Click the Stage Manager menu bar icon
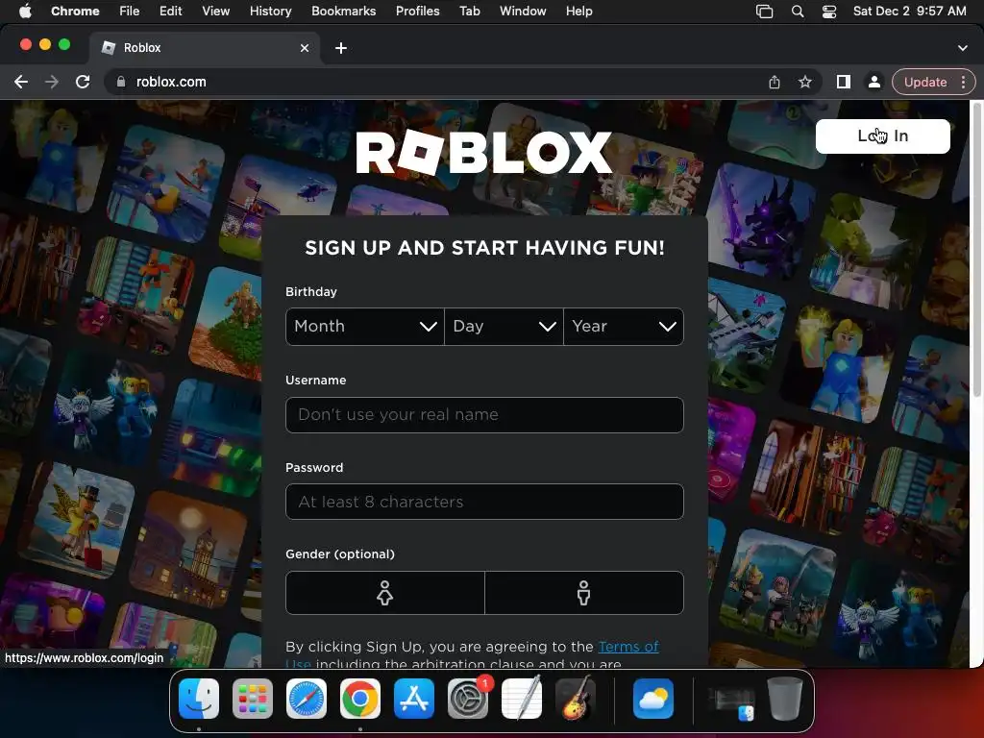The height and width of the screenshot is (738, 984). (x=764, y=12)
